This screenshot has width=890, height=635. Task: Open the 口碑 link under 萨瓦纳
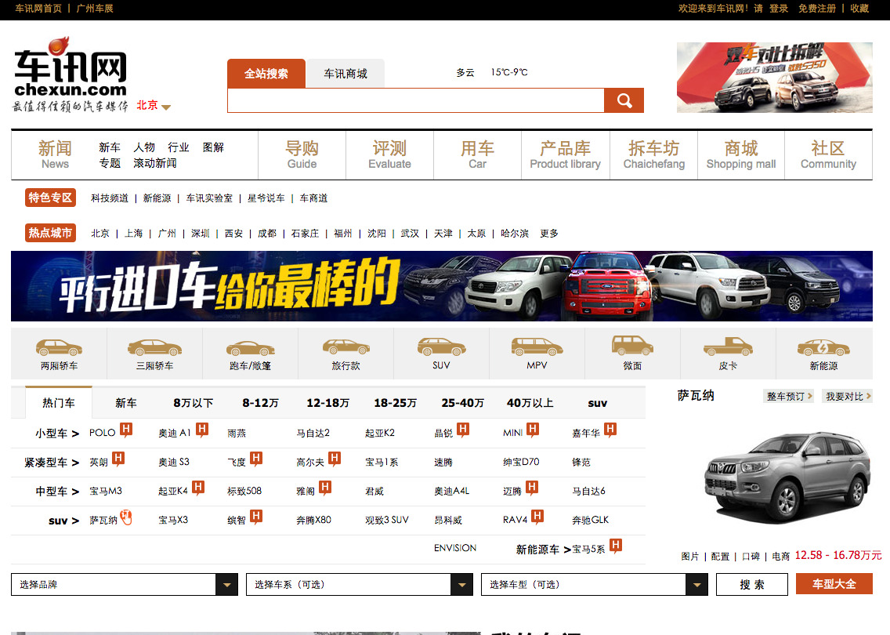[x=751, y=557]
